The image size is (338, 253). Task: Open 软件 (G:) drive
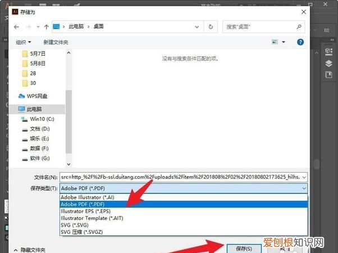click(x=36, y=158)
